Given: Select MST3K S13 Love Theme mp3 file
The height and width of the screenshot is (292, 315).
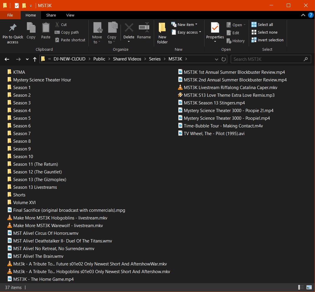Looking at the screenshot, I should 226,95.
